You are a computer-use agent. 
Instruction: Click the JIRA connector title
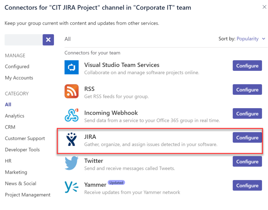coord(90,137)
